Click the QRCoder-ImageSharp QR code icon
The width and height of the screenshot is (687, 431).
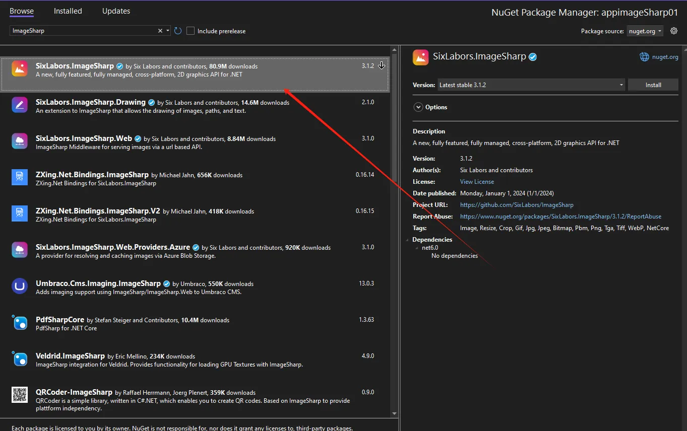tap(20, 395)
